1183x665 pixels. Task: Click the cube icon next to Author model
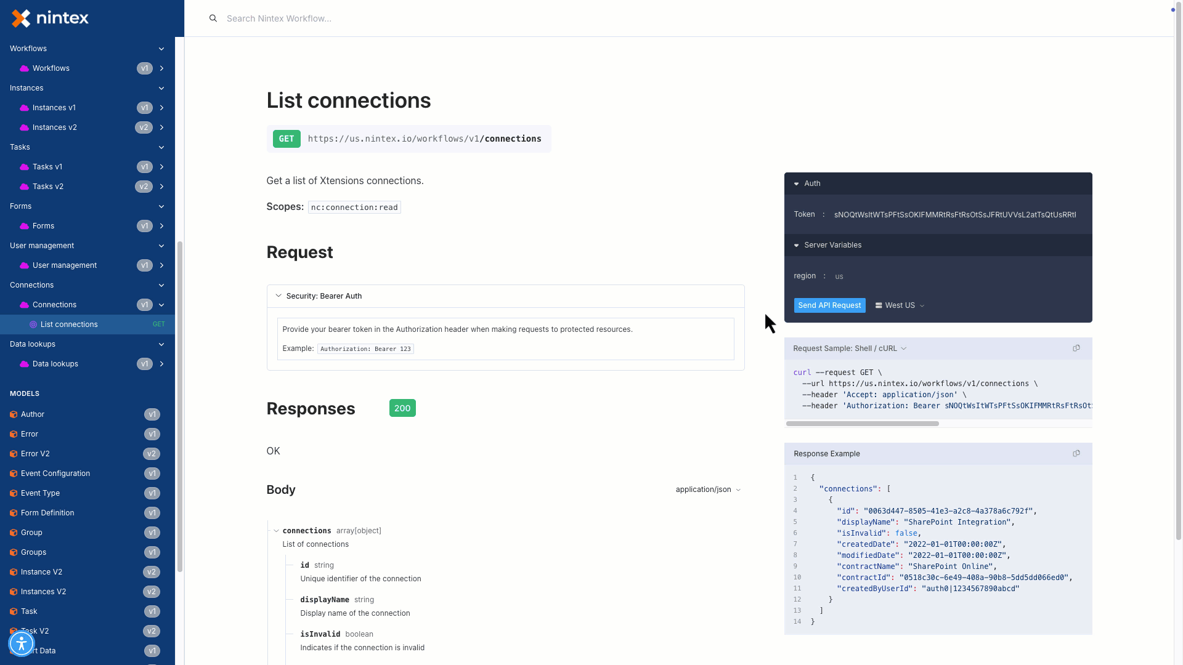(x=14, y=414)
